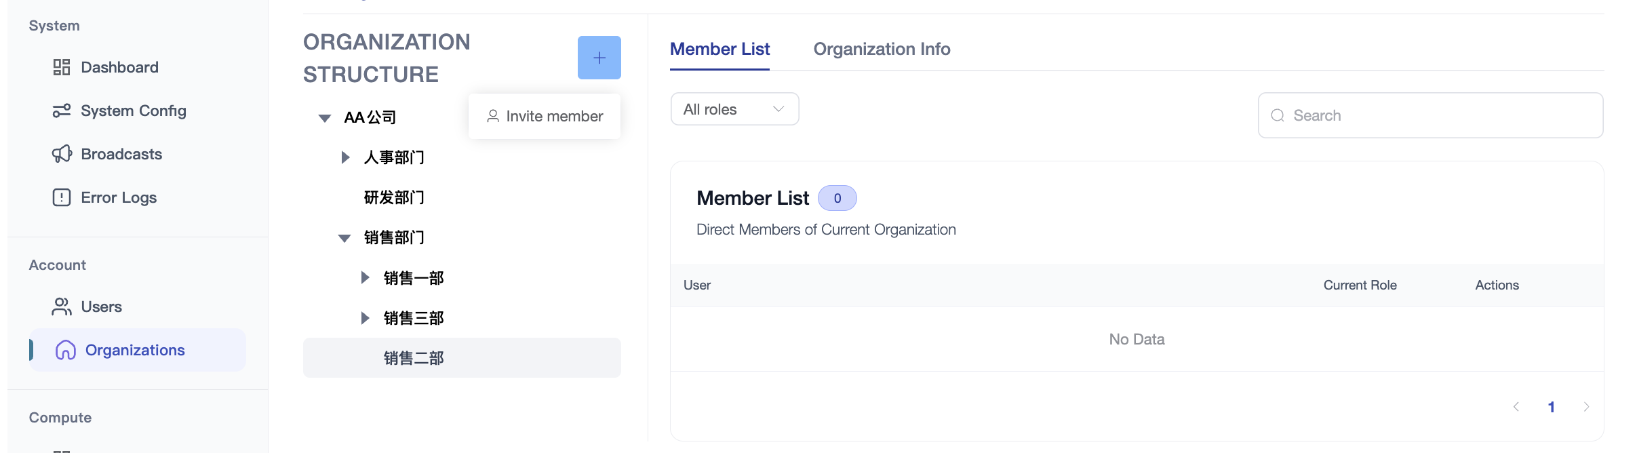Image resolution: width=1637 pixels, height=453 pixels.
Task: Click the magnifier icon in Search
Action: [1278, 115]
